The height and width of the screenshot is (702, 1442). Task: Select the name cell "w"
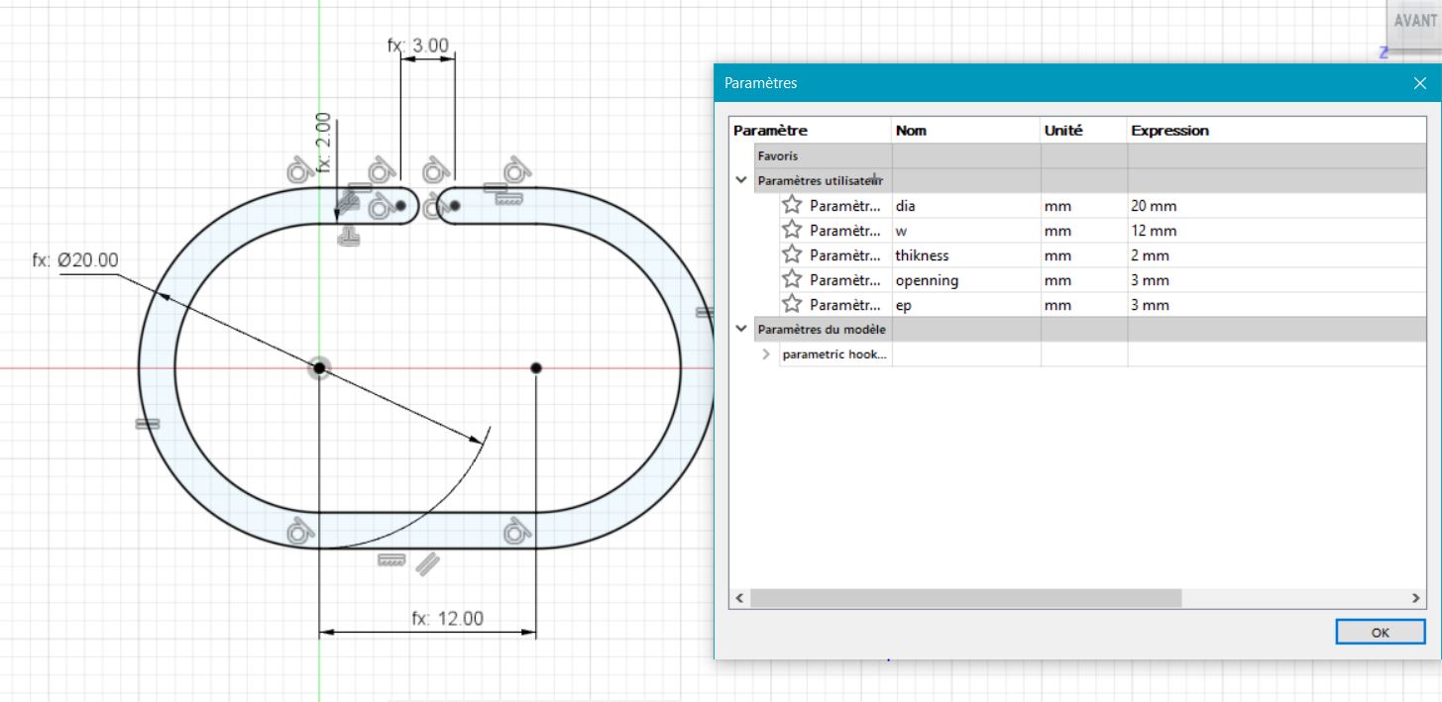[966, 230]
